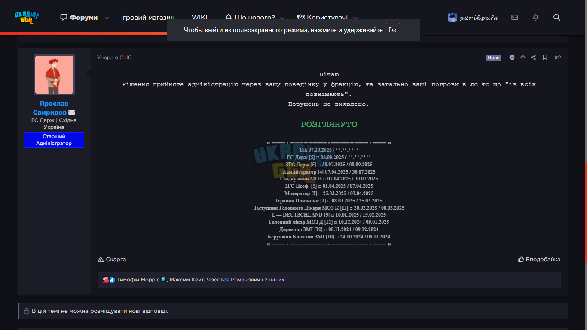Click signature line Ігровий Помічник [1]
The height and width of the screenshot is (330, 587).
[x=329, y=201]
